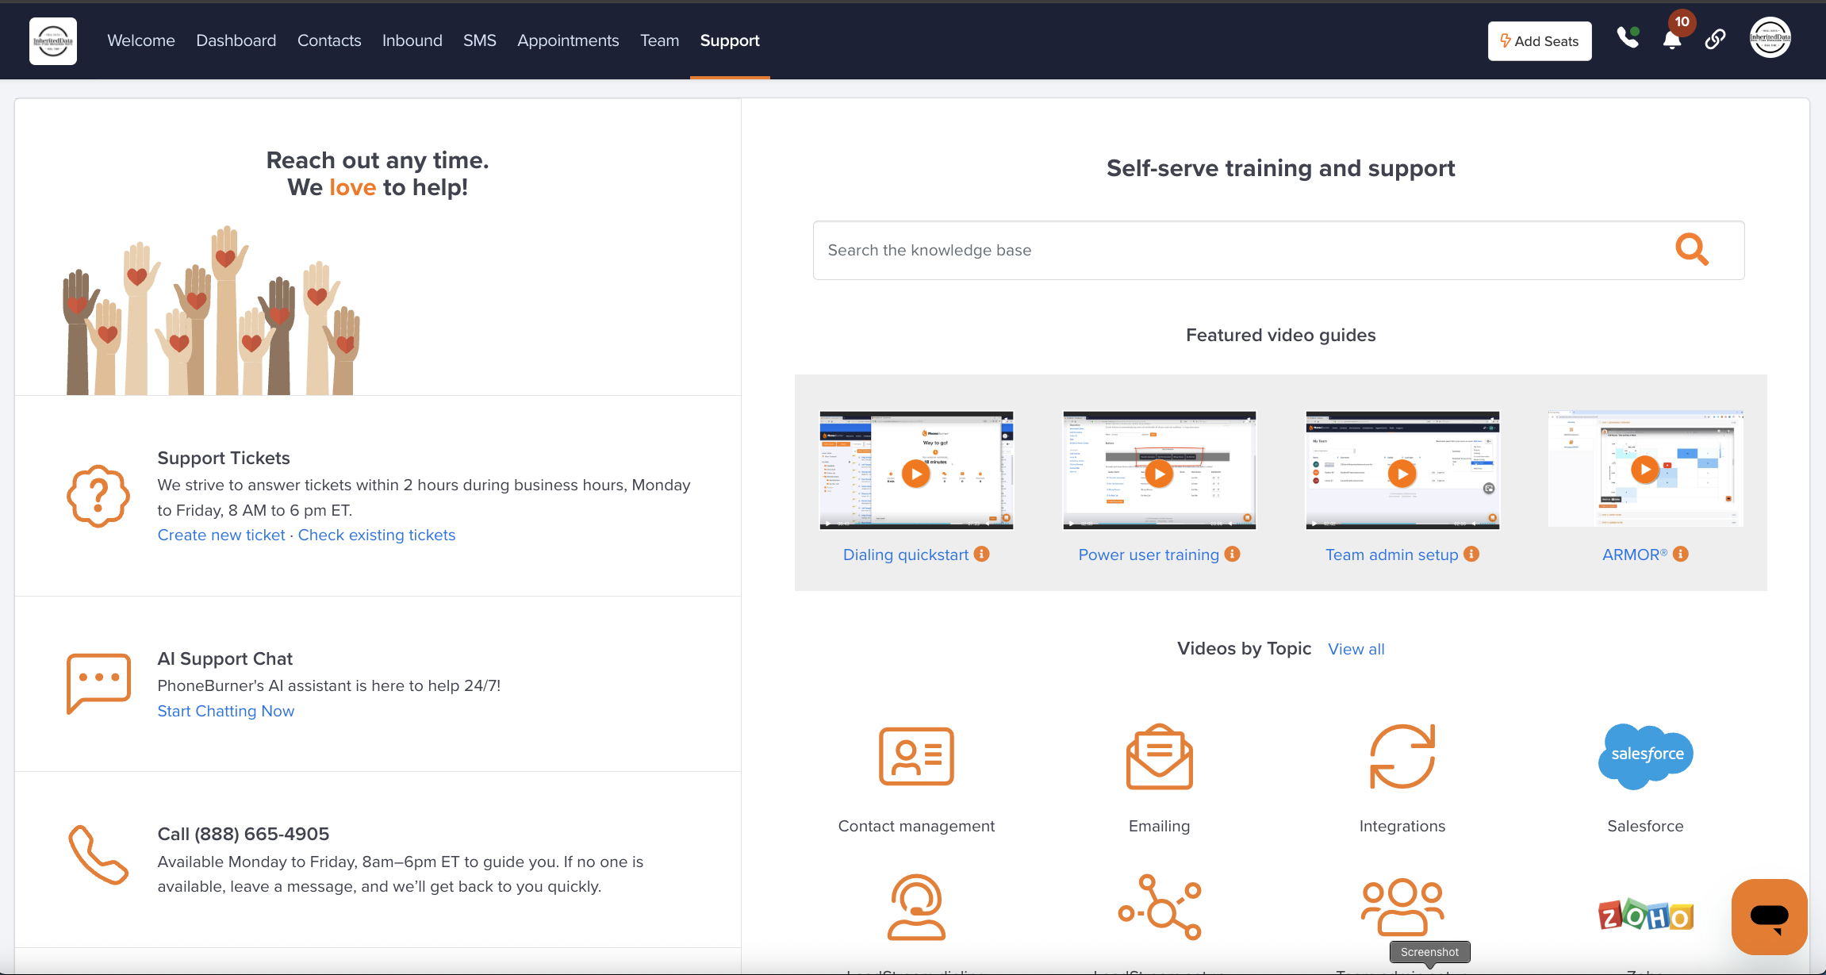Screen dimensions: 1826x975
Task: Click the Add Seats button
Action: pos(1539,41)
